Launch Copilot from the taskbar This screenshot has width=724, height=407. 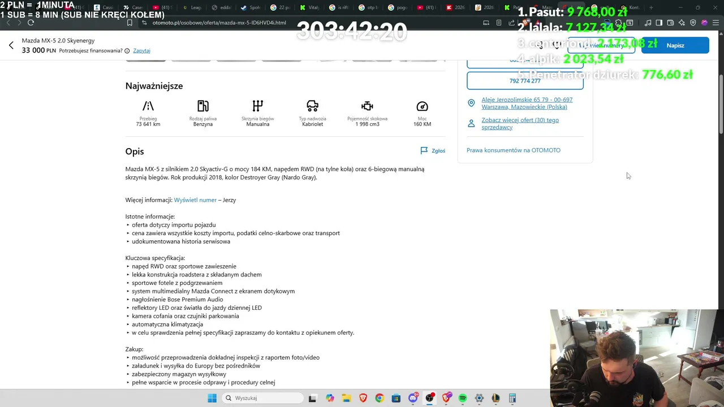pos(330,398)
